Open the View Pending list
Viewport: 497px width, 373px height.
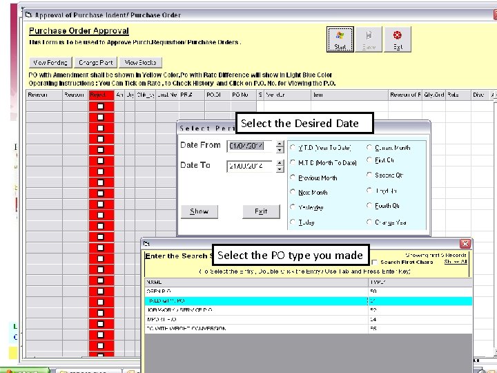50,62
